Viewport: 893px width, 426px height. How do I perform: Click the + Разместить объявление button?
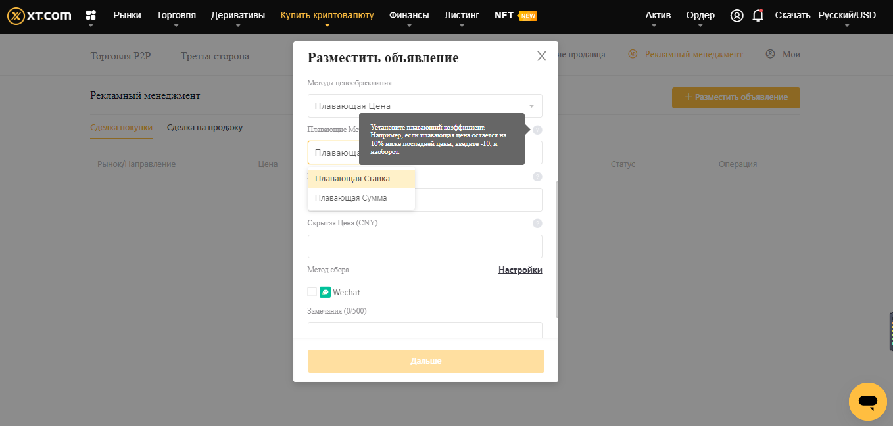tap(736, 97)
